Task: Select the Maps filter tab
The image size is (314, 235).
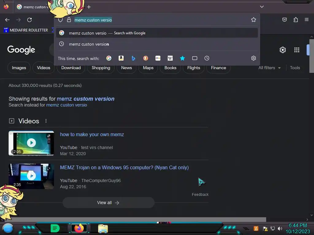Action: 148,68
